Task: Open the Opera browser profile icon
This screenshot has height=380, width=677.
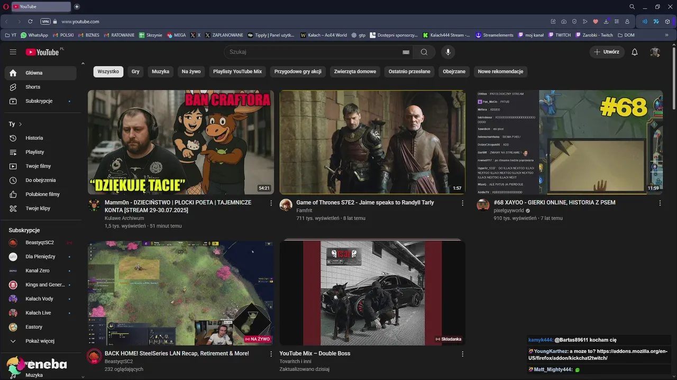Action: click(627, 22)
